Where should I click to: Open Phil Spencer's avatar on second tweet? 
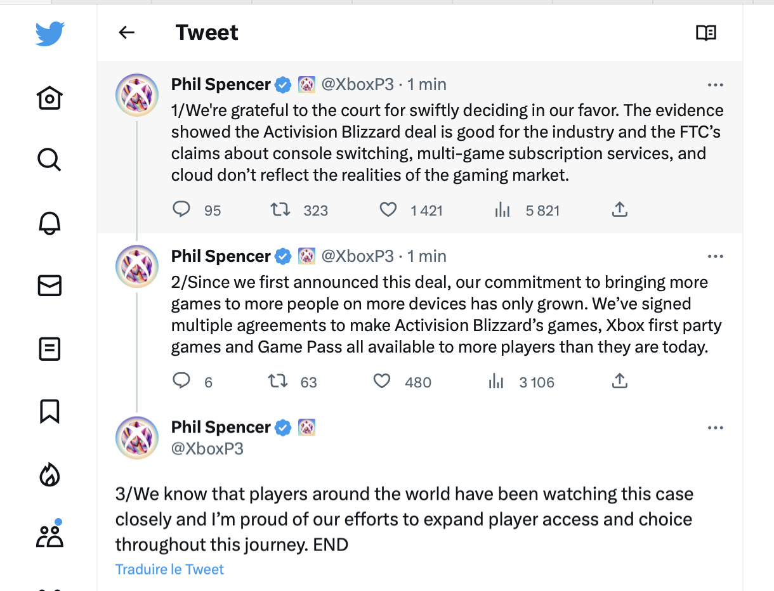[x=137, y=266]
